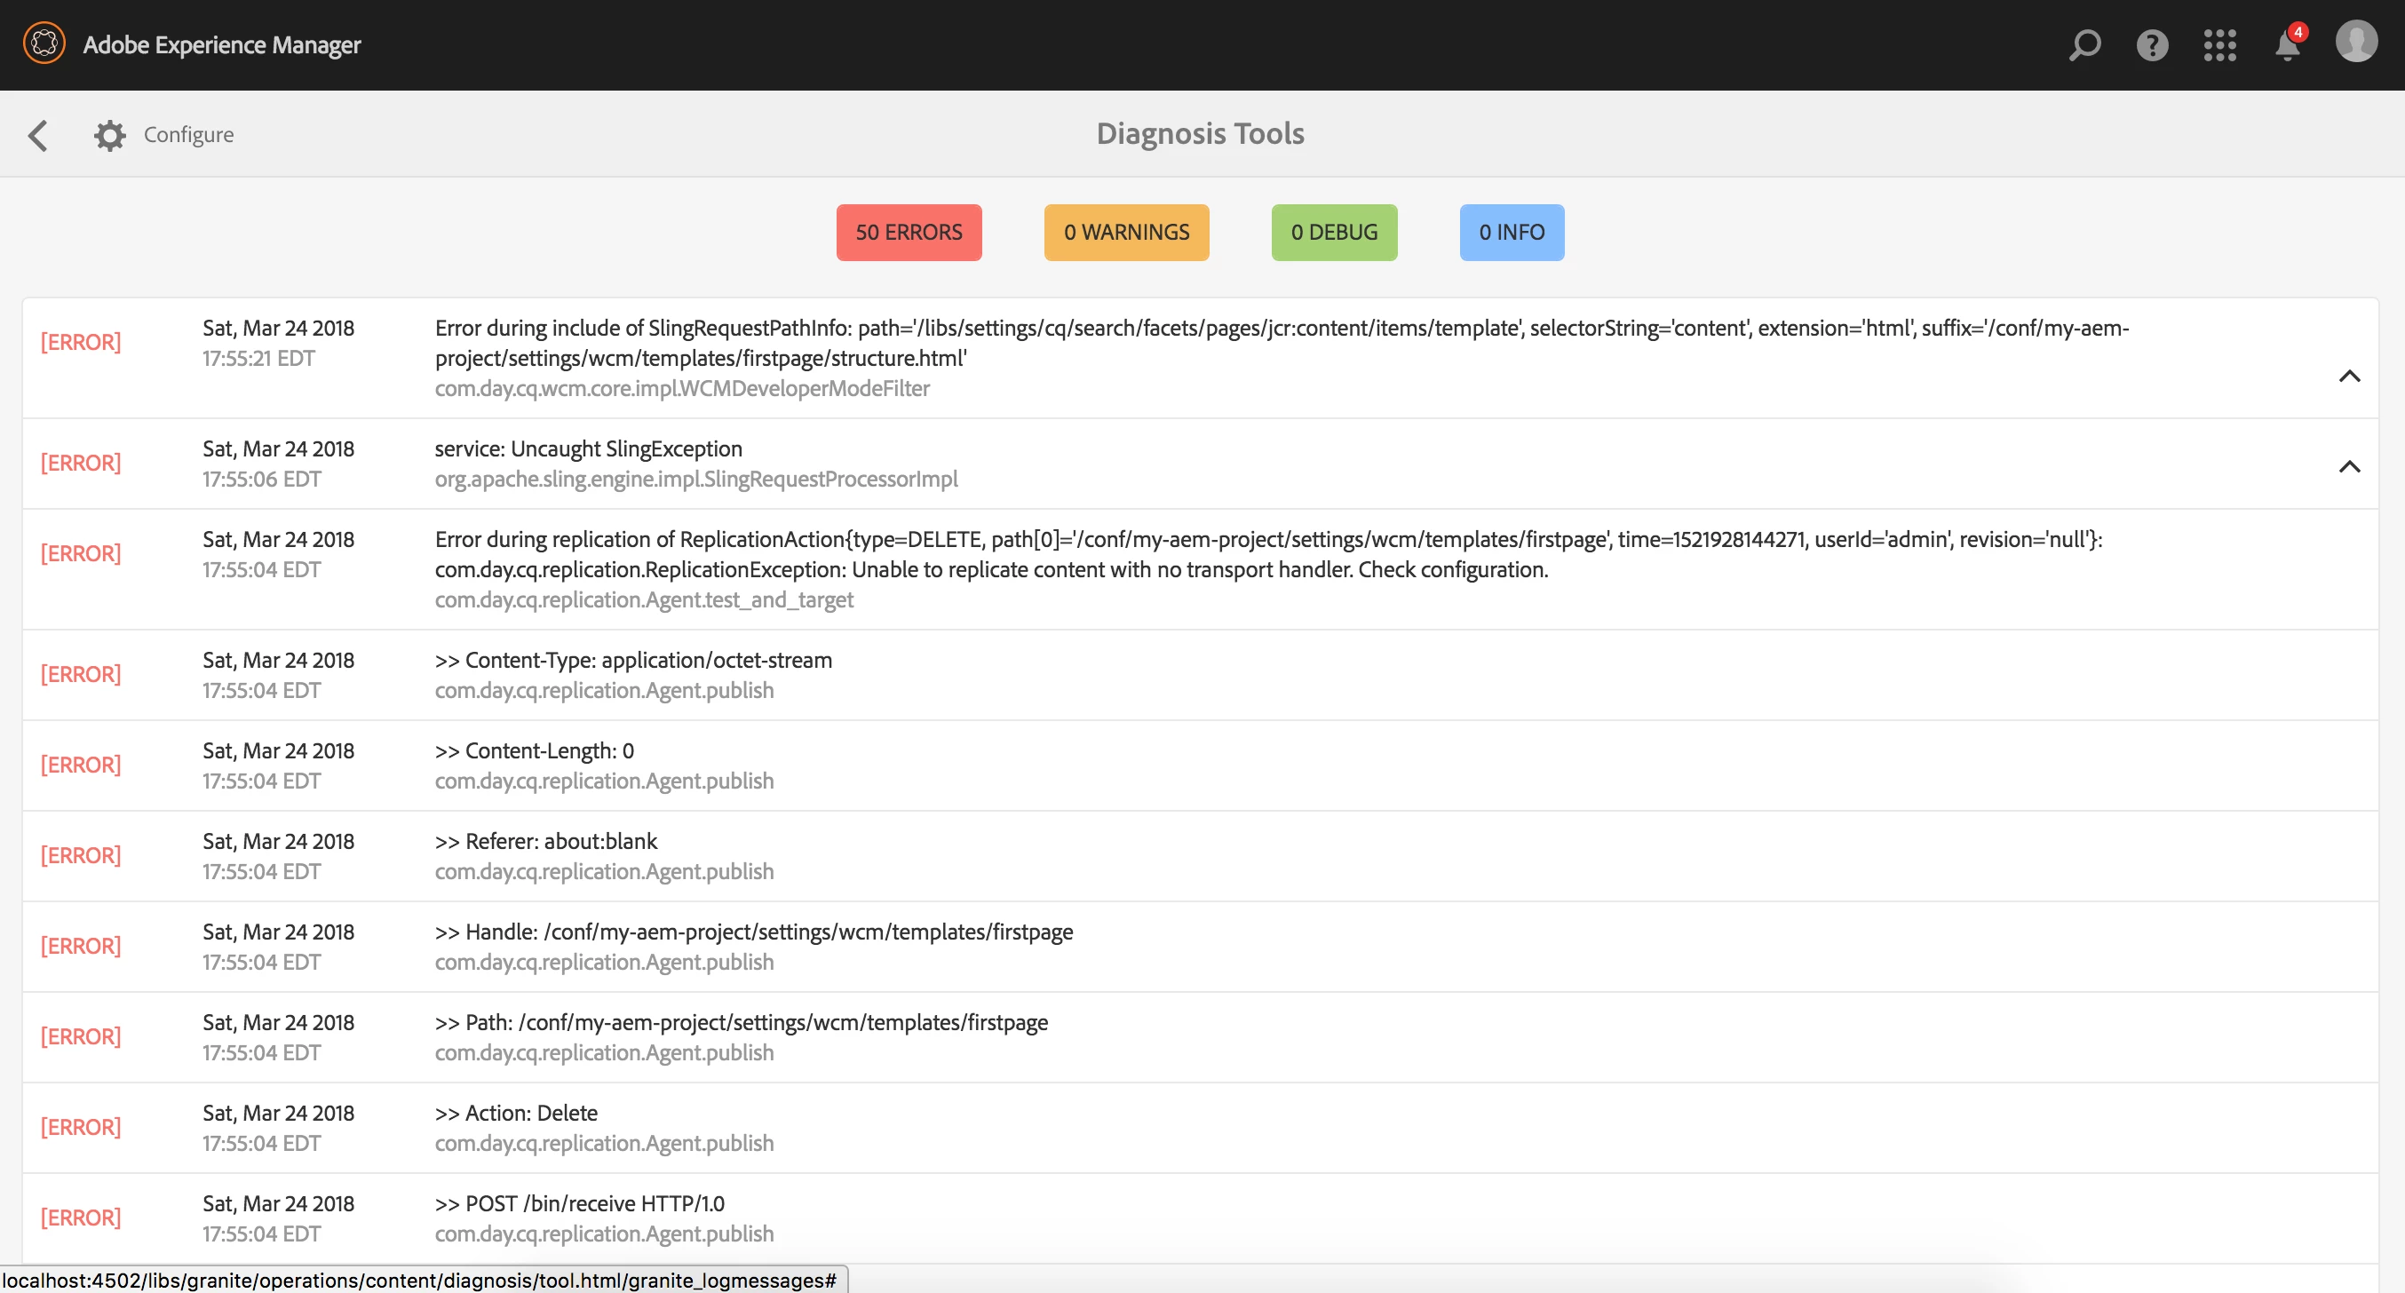Collapse the Uncaught SlingException entry chevron

point(2348,467)
